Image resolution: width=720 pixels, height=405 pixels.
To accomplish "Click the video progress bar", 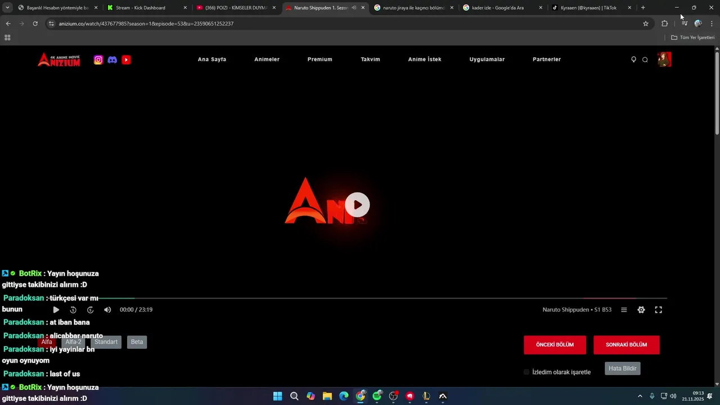I will coord(357,298).
